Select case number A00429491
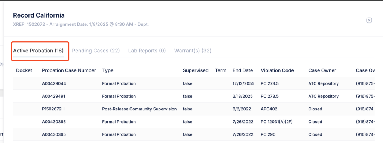383x143 pixels. click(54, 96)
